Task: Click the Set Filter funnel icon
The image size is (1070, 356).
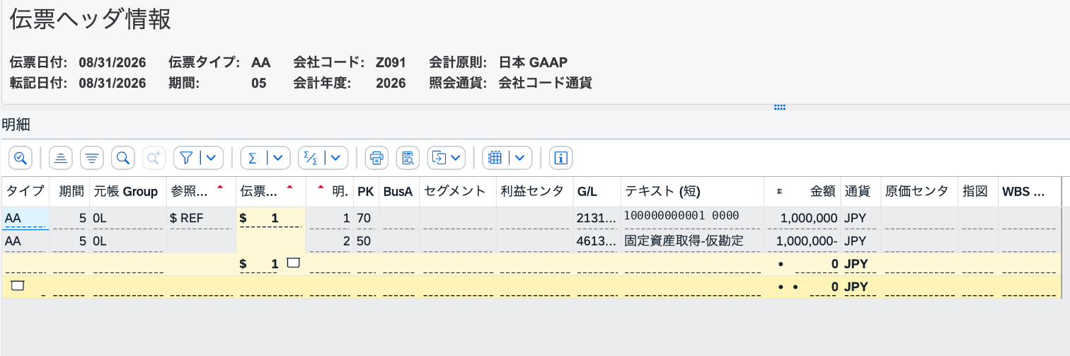Action: [x=186, y=158]
